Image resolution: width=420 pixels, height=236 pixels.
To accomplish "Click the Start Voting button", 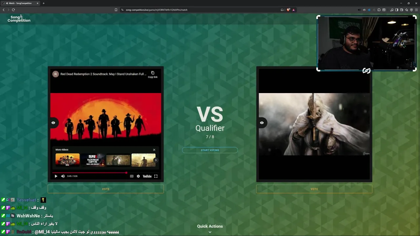I will point(210,150).
